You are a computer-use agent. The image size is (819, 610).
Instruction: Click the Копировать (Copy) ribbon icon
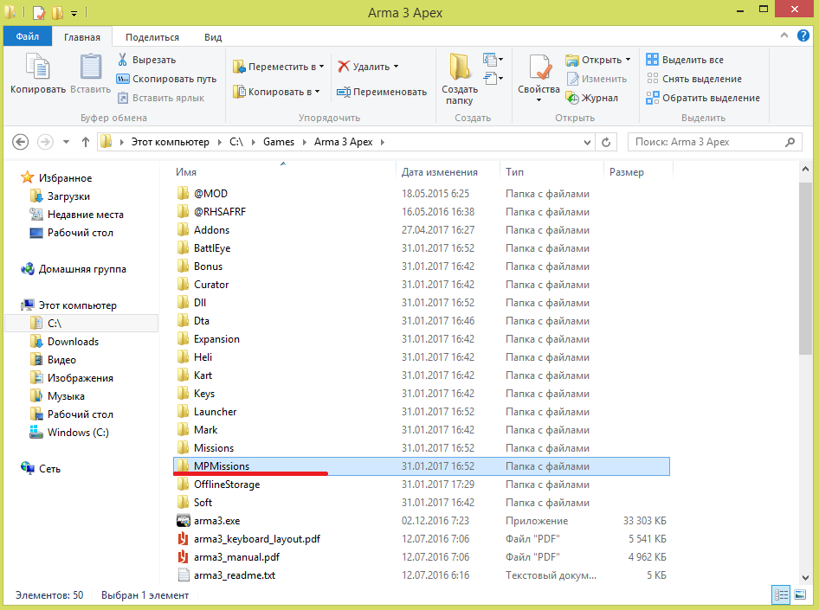(x=37, y=67)
